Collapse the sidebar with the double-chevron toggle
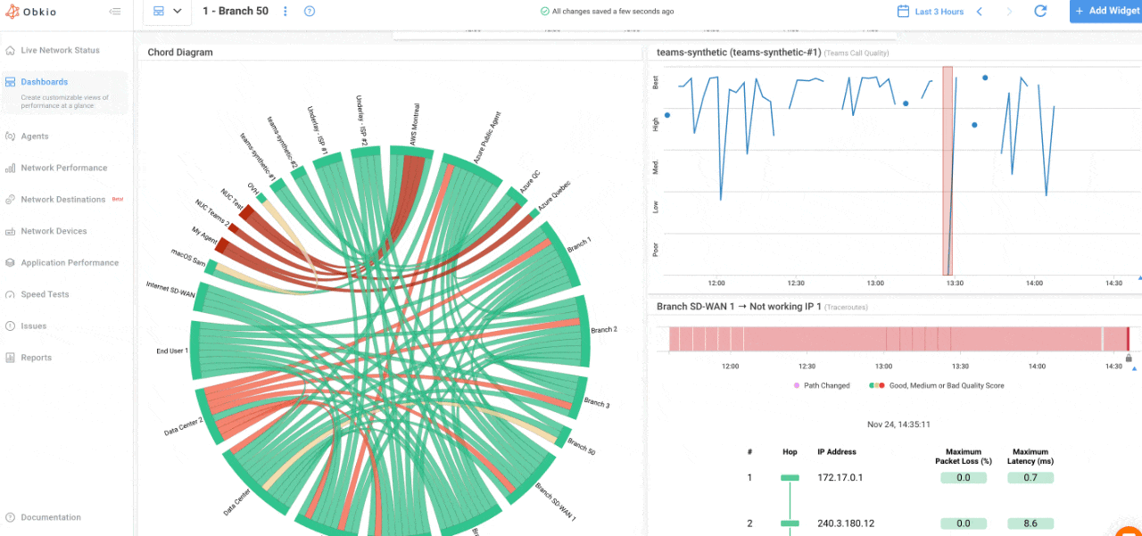 click(115, 12)
